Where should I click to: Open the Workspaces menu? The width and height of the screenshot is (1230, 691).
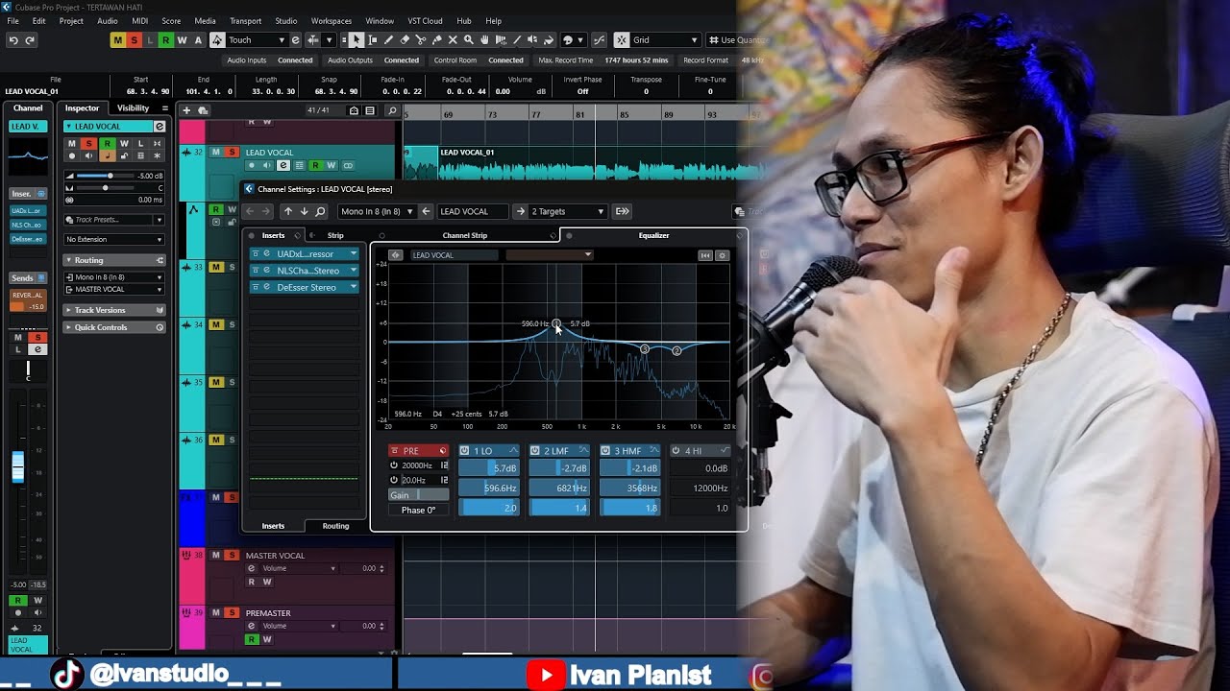(332, 20)
